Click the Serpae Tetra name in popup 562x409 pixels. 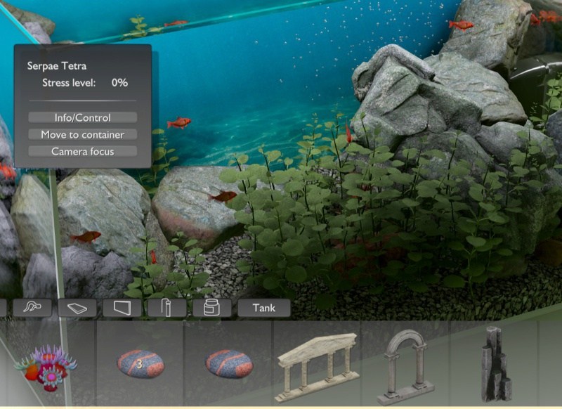(x=56, y=65)
